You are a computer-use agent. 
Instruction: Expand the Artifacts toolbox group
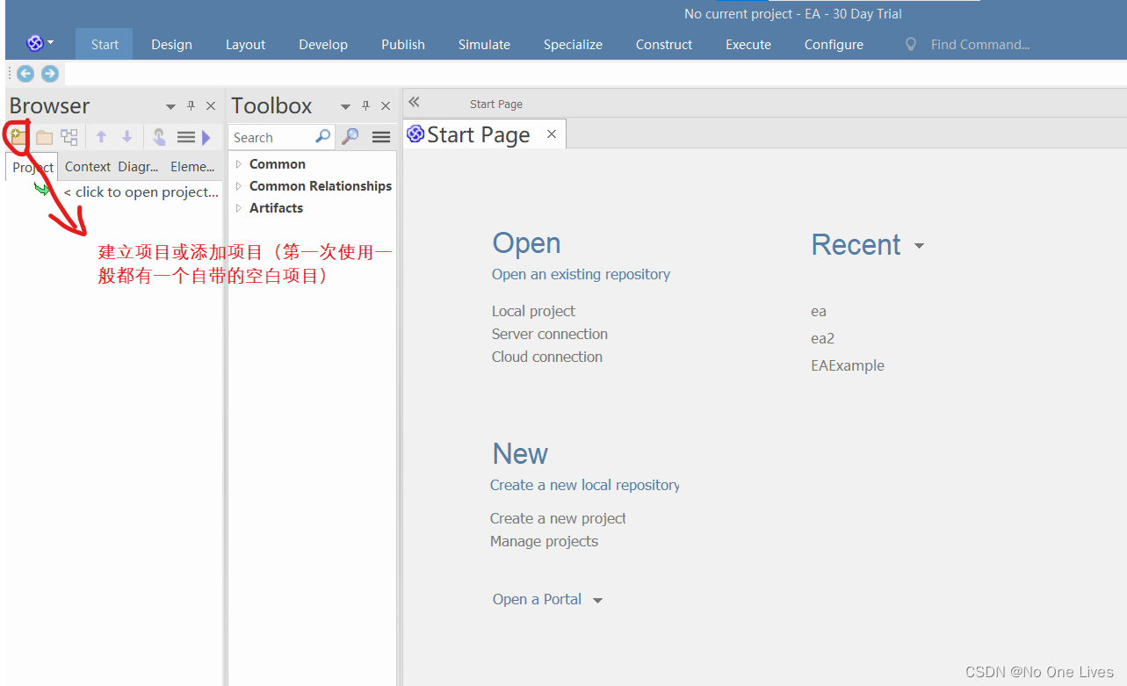(x=238, y=208)
